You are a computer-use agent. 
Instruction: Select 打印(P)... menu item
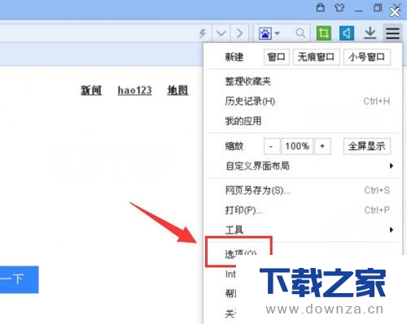pos(303,210)
